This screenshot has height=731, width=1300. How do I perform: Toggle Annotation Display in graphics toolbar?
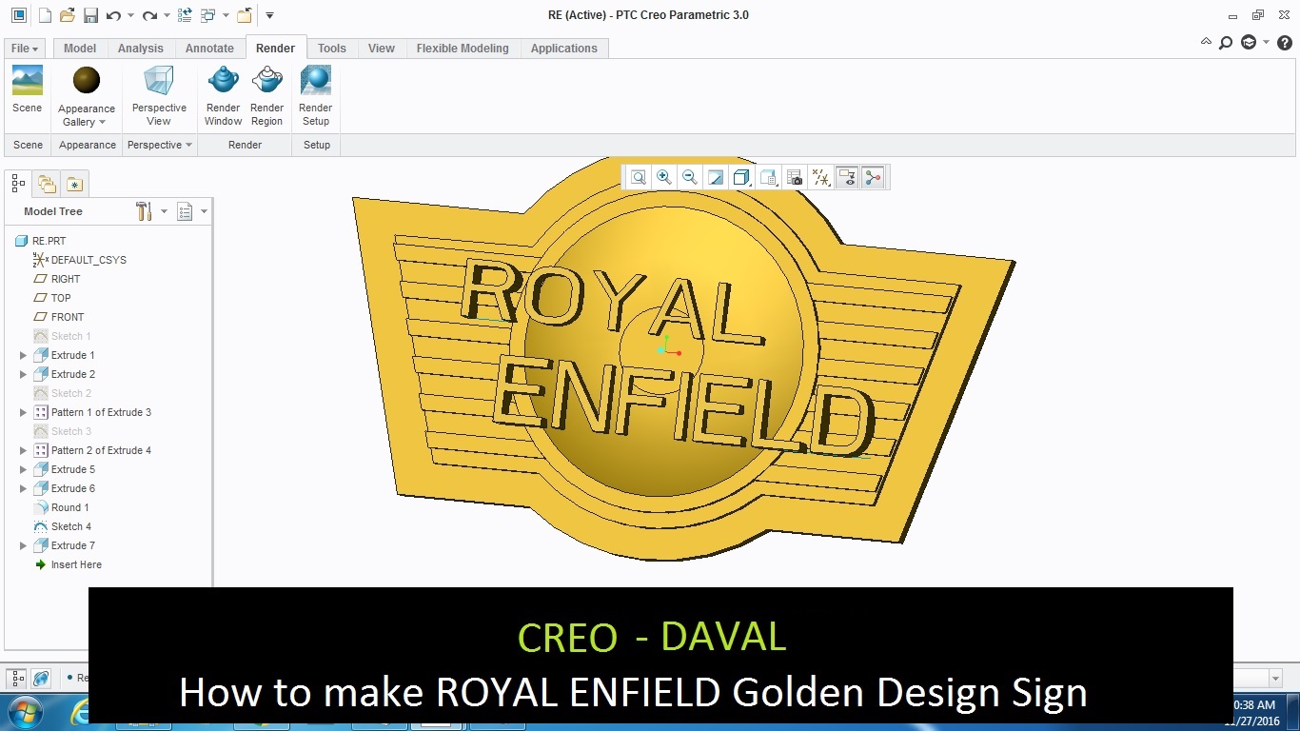(x=847, y=177)
